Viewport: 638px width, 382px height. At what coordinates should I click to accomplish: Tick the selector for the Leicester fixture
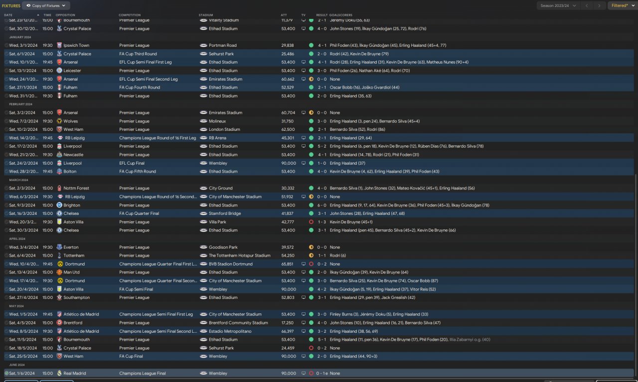pyautogui.click(x=6, y=71)
